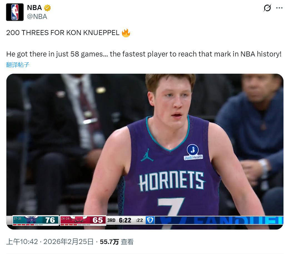The width and height of the screenshot is (289, 254).
Task: Click the 200 THREES FOR KON KNUEPPEL headline text
Action: pos(63,33)
